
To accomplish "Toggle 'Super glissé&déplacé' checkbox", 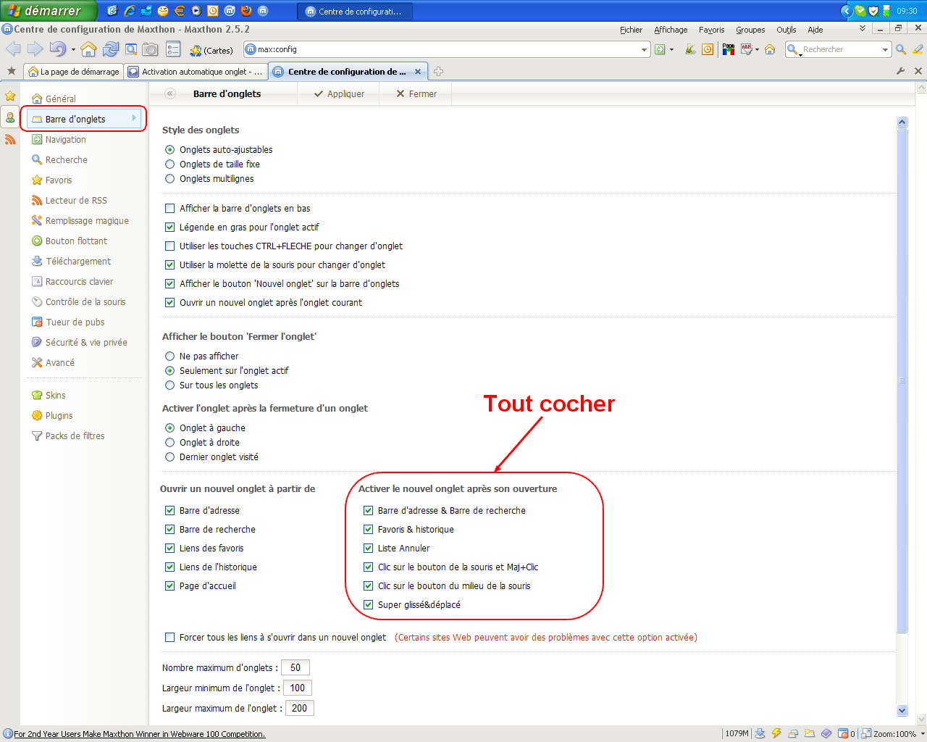I will [368, 604].
